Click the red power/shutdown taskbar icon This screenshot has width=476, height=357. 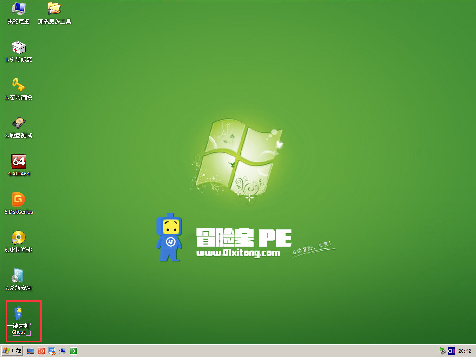pos(41,351)
